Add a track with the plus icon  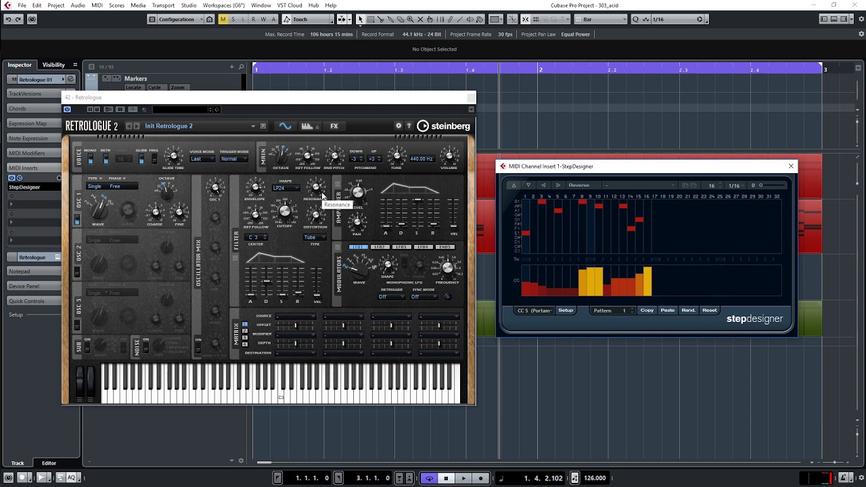click(x=231, y=66)
